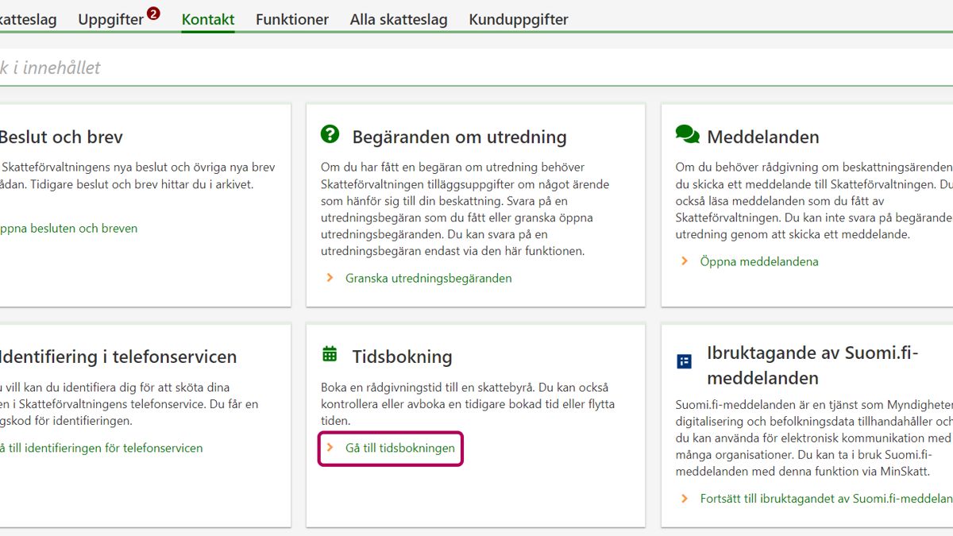This screenshot has height=536, width=953.
Task: Click the red notification badge on Uppgifter
Action: 153,13
